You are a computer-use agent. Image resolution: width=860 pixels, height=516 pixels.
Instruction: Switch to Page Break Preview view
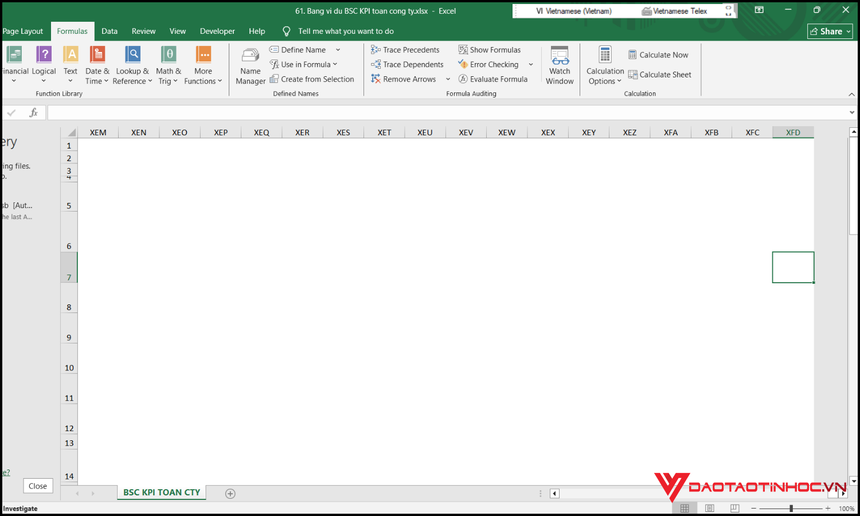pos(734,507)
